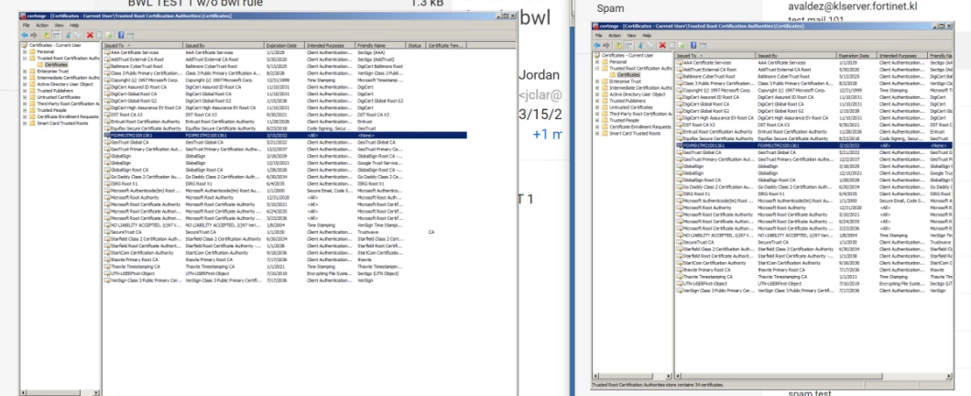Click Cut scissors icon in left certmgr toolbar
Image resolution: width=971 pixels, height=396 pixels.
[x=68, y=36]
